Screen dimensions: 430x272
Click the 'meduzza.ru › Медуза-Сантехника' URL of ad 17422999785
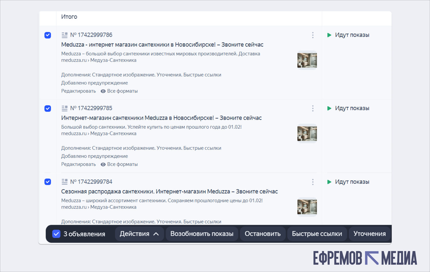coord(99,134)
